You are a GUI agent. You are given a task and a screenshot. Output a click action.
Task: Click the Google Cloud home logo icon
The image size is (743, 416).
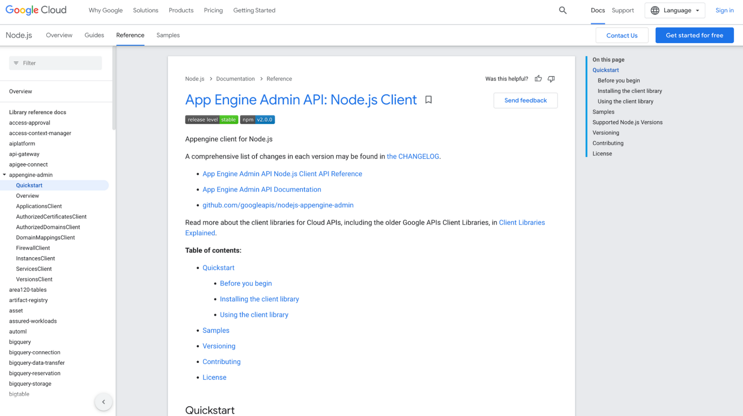[36, 10]
